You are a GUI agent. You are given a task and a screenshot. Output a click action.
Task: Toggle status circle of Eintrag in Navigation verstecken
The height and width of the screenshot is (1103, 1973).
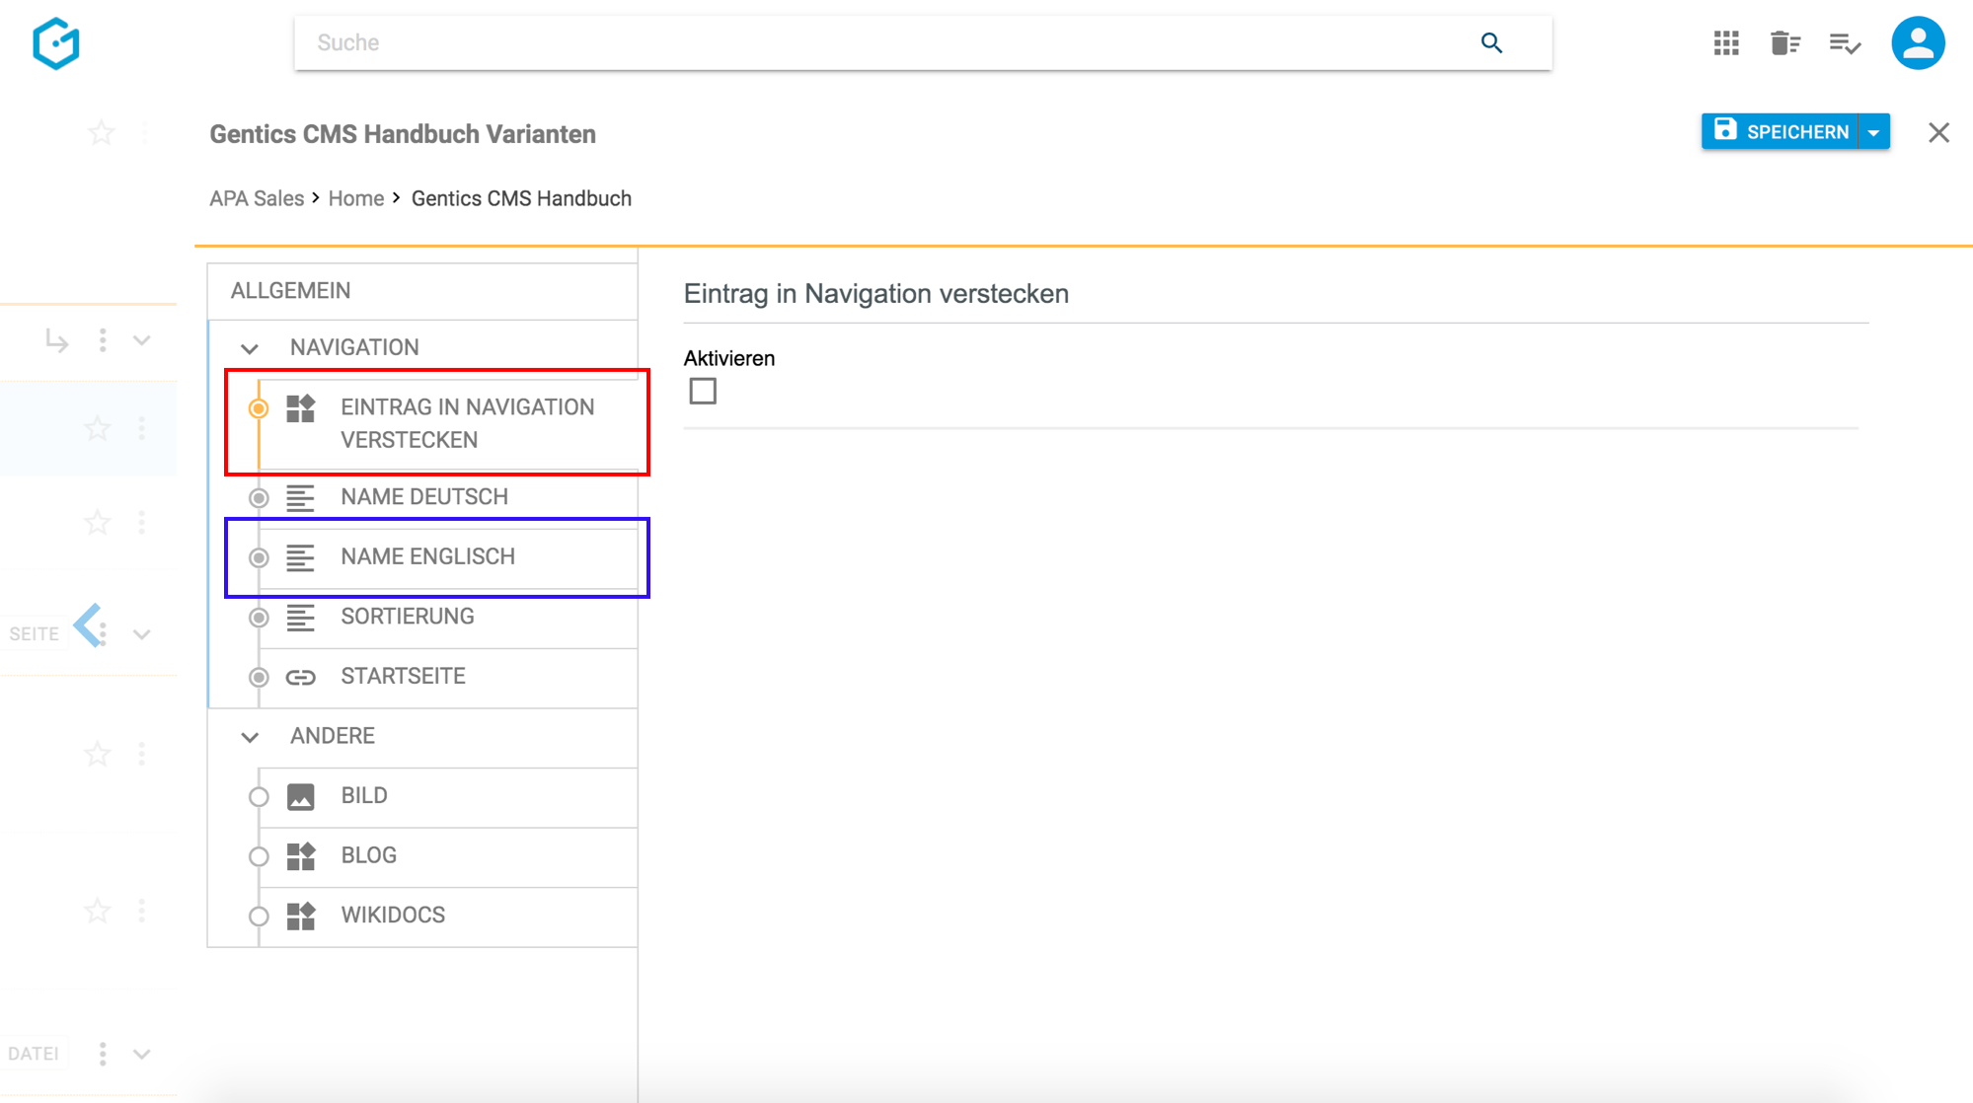(259, 408)
